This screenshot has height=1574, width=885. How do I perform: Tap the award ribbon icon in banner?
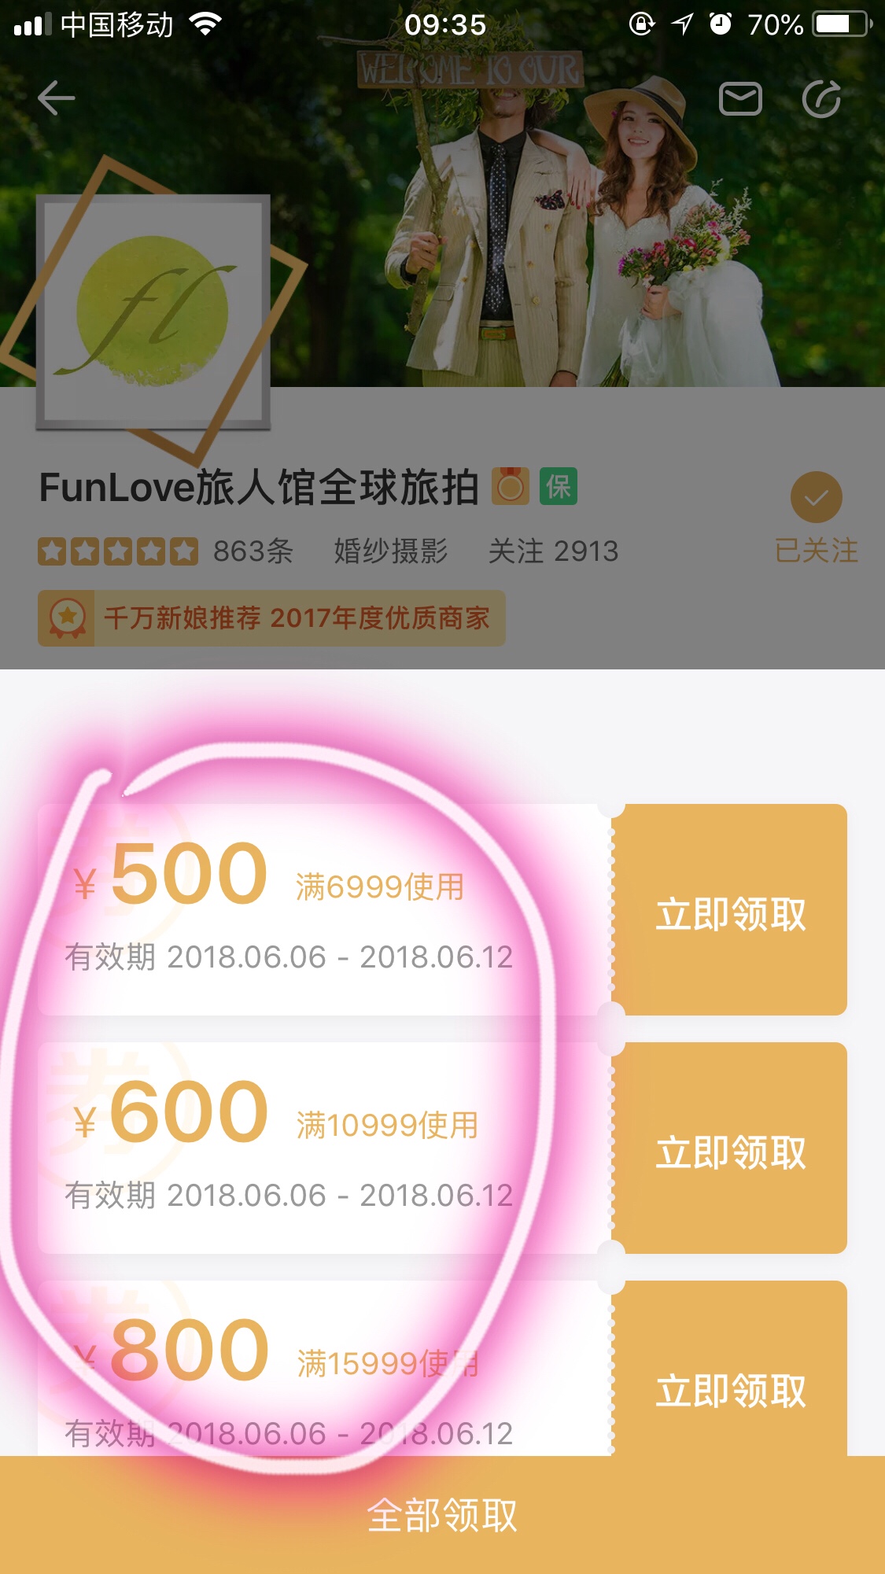67,618
